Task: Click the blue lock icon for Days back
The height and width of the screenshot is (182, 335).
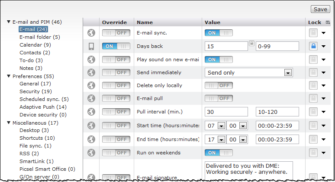Action: tap(313, 46)
